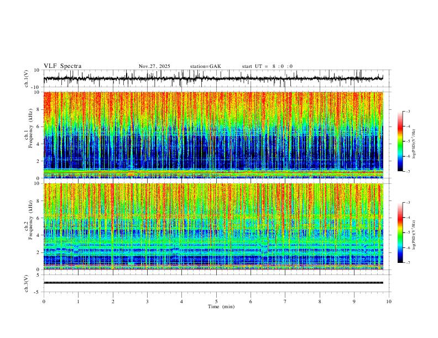Click the 'station=GAK' label
The image size is (438, 338).
(205, 66)
